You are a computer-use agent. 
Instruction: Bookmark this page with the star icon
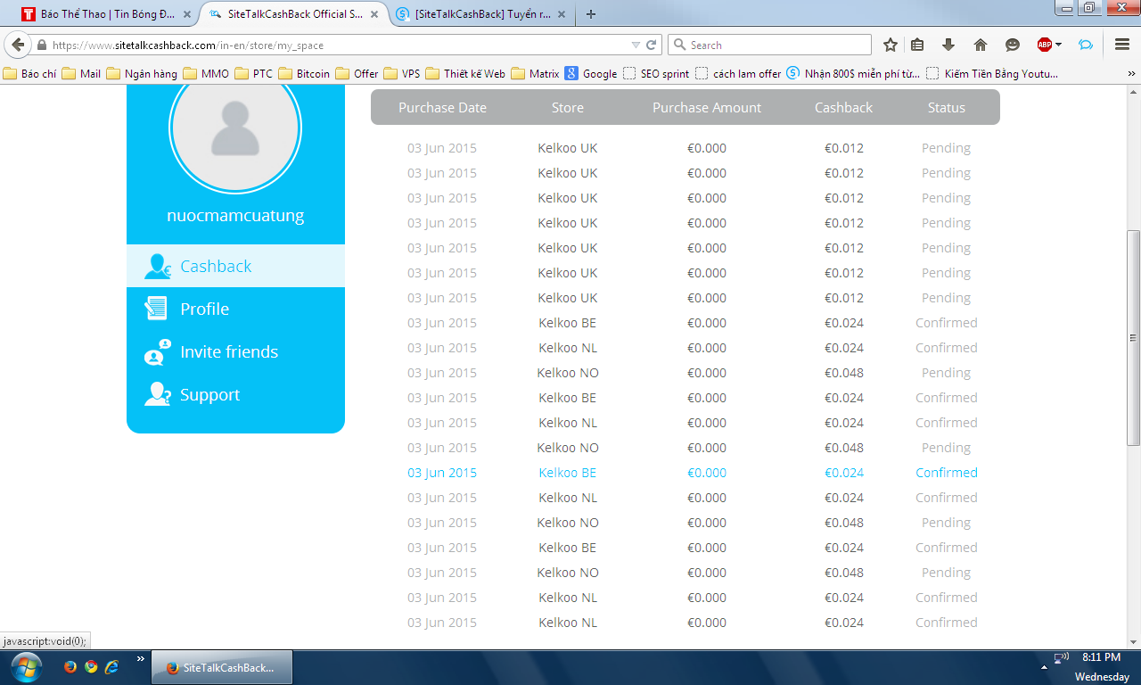(x=890, y=45)
